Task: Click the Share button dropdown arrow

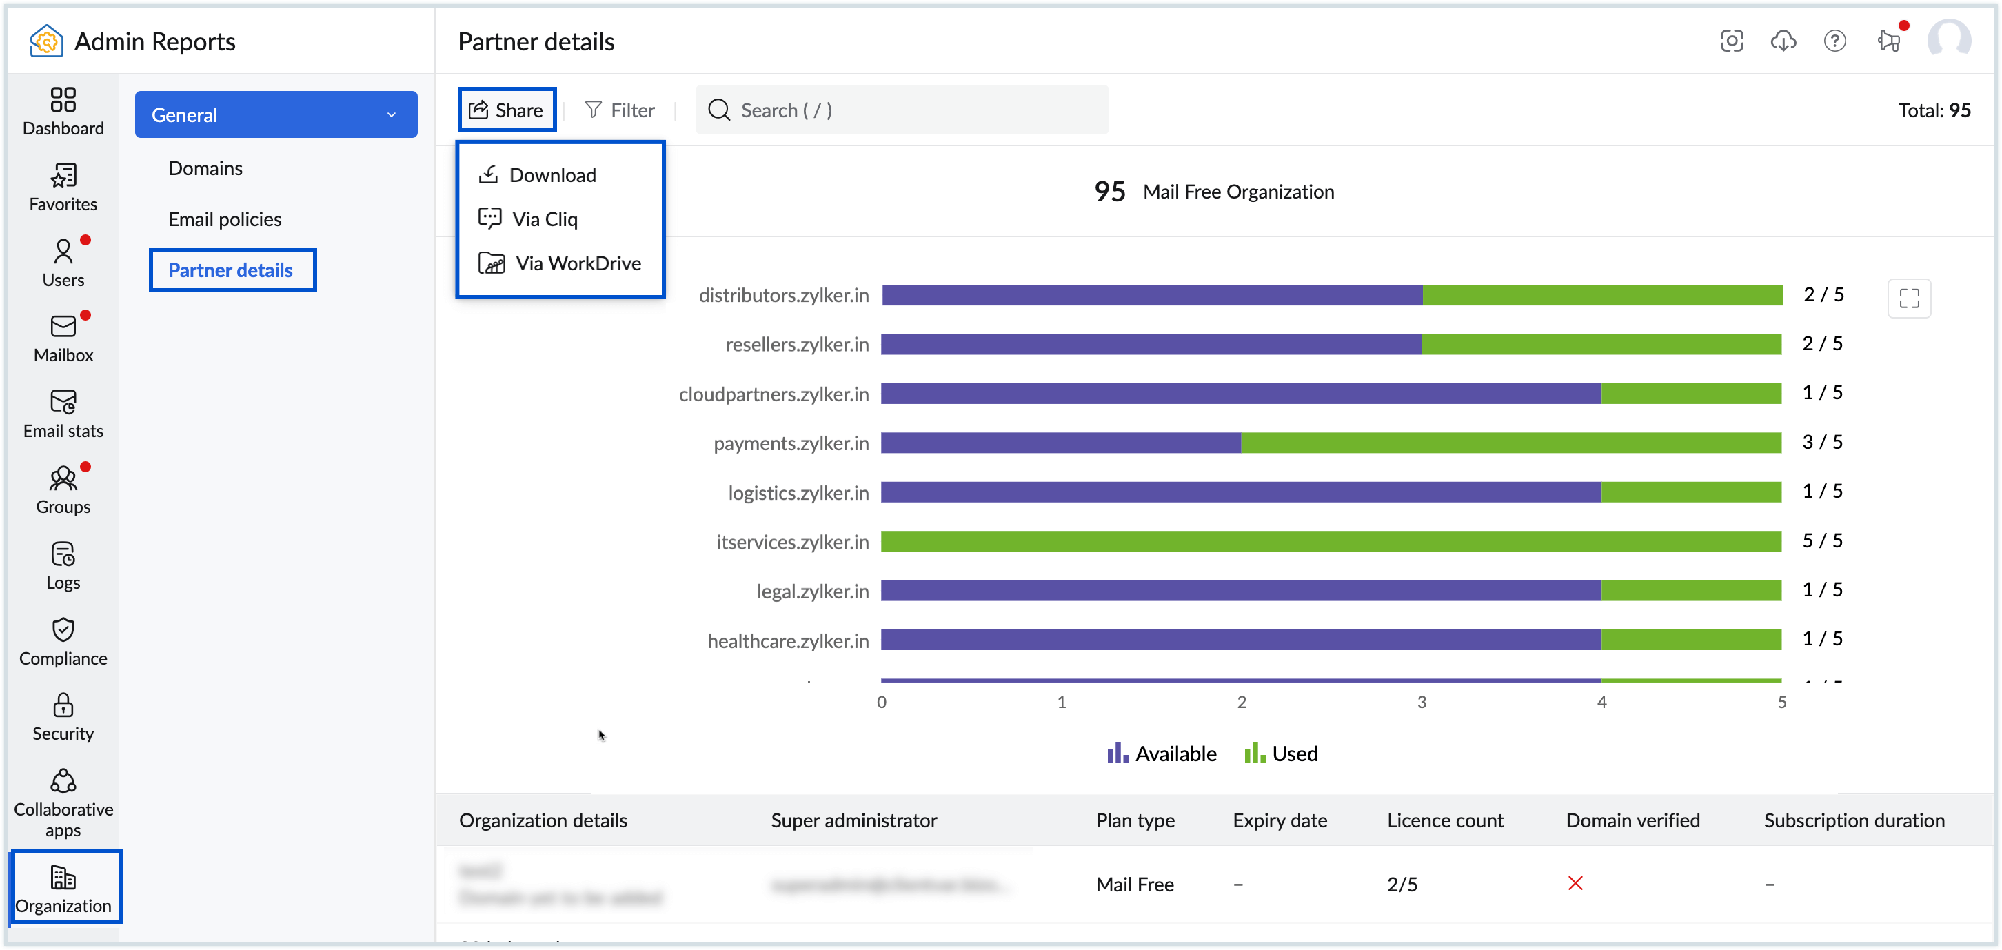Action: 507,108
